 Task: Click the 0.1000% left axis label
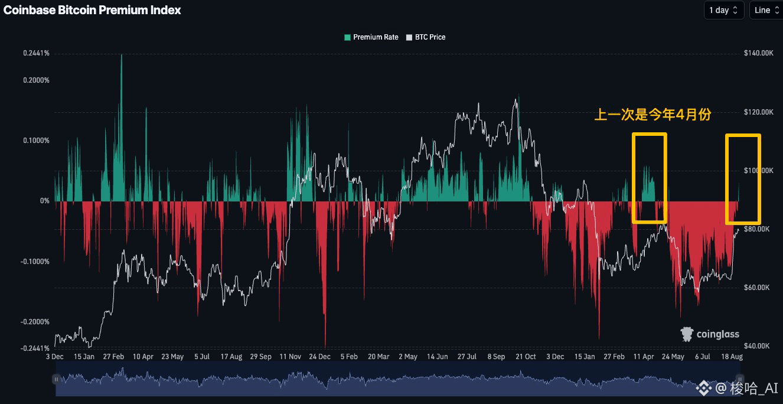[x=37, y=141]
